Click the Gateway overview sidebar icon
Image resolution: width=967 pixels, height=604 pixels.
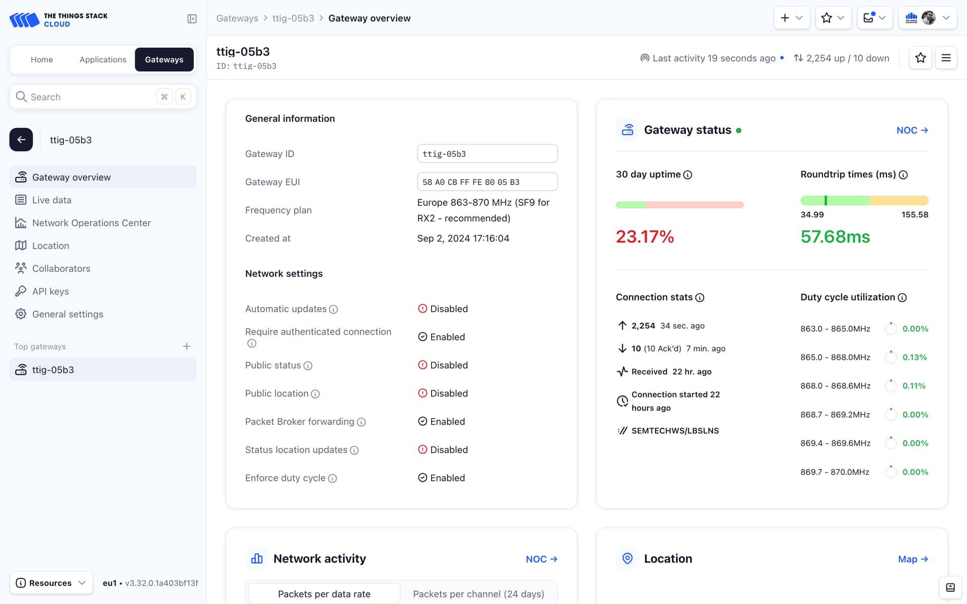point(21,177)
